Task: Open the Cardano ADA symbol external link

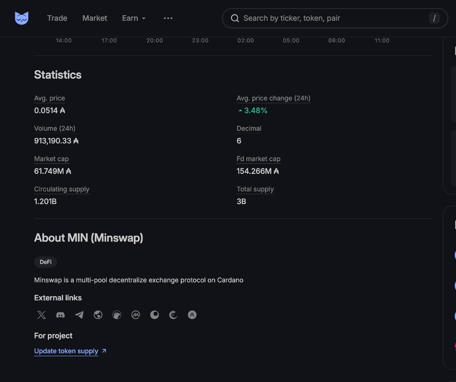Action: pyautogui.click(x=192, y=315)
